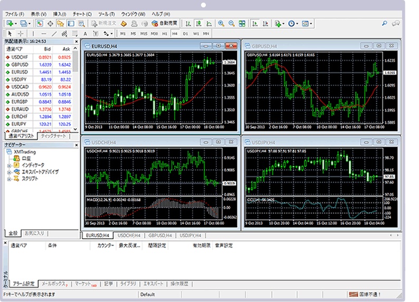Screen dimensions: 419x302
Task: Toggle the Terminal panel icon
Action: pos(71,24)
